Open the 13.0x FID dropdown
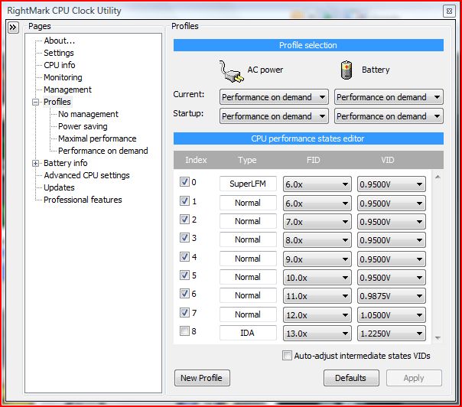The width and height of the screenshot is (462, 407). [x=317, y=334]
